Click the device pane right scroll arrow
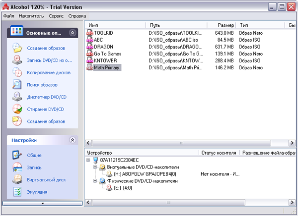 (x=292, y=202)
